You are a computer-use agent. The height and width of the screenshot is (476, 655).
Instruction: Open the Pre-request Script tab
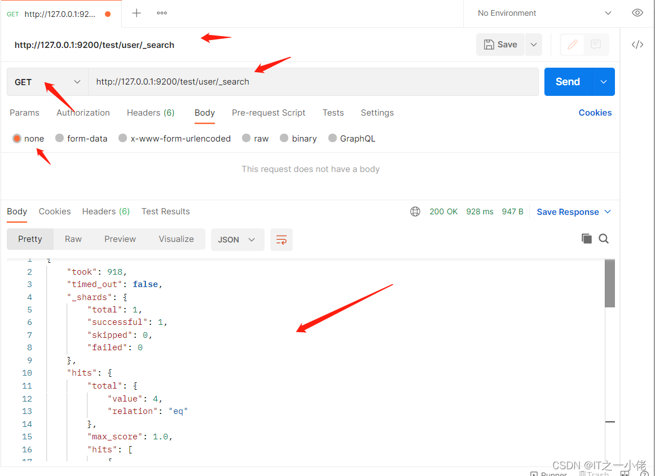point(269,113)
